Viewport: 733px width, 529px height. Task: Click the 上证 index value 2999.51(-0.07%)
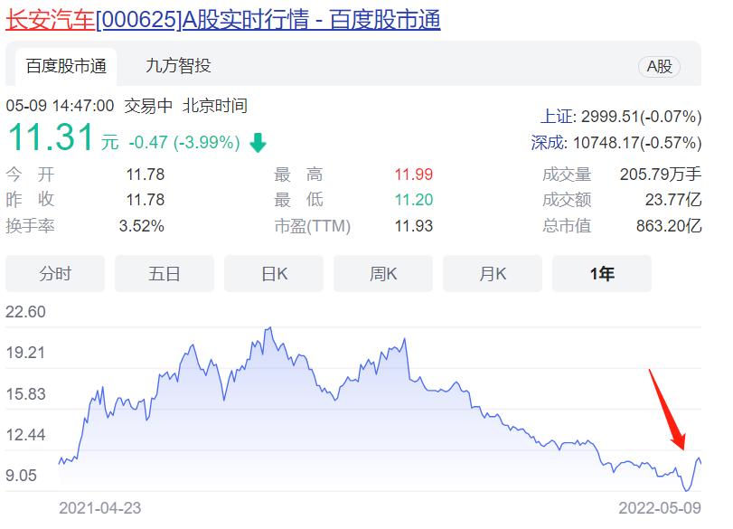642,117
